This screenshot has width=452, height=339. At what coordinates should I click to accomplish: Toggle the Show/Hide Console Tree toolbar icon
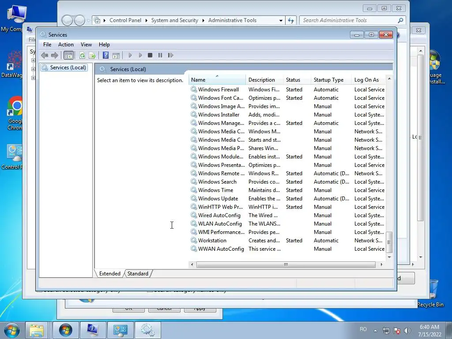68,55
